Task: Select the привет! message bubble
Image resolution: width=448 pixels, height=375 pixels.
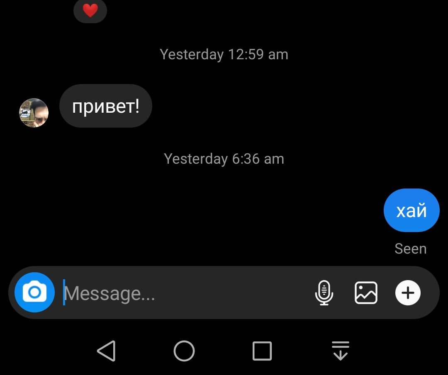Action: [x=106, y=106]
